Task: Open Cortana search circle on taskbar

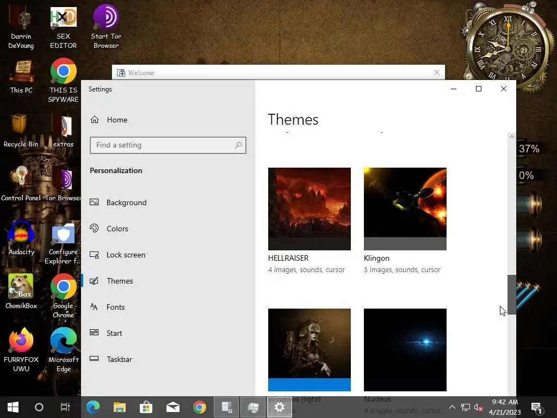Action: click(x=39, y=407)
